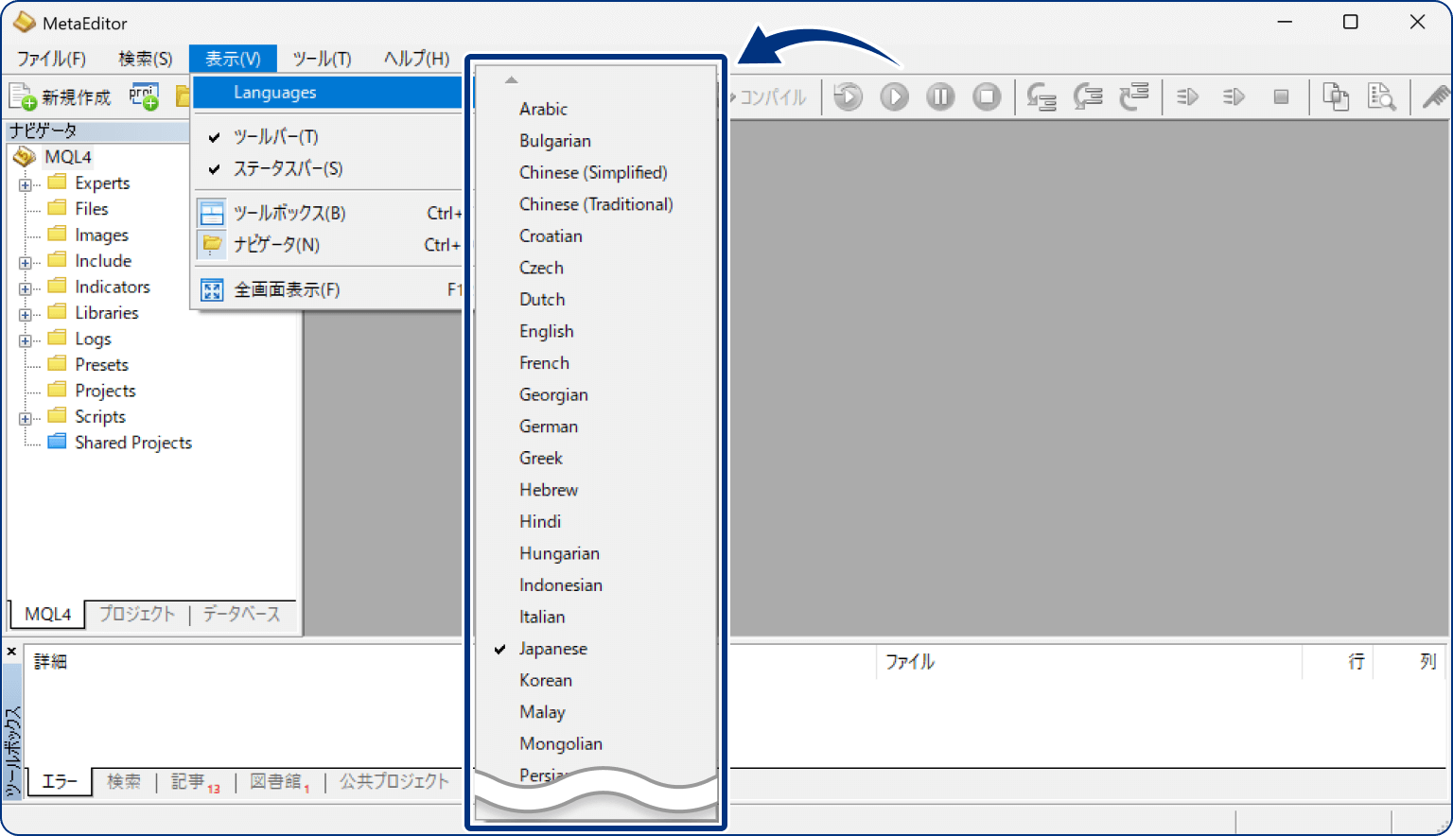Click the pause debugging toolbar icon
Viewport: 1453px width, 836px height.
940,96
